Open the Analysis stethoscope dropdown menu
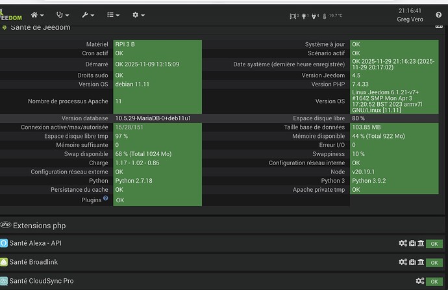This screenshot has width=448, height=290. (x=62, y=15)
